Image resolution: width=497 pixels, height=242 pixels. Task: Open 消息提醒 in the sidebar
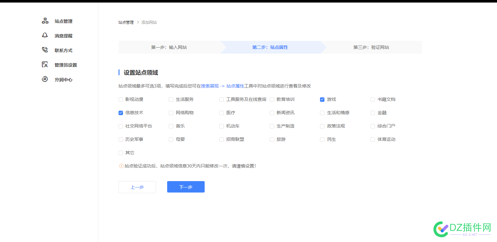click(x=64, y=36)
